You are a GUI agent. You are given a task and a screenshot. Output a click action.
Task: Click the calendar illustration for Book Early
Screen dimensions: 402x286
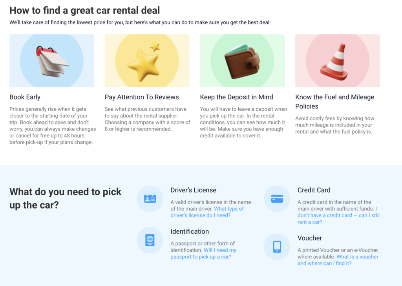[52, 61]
